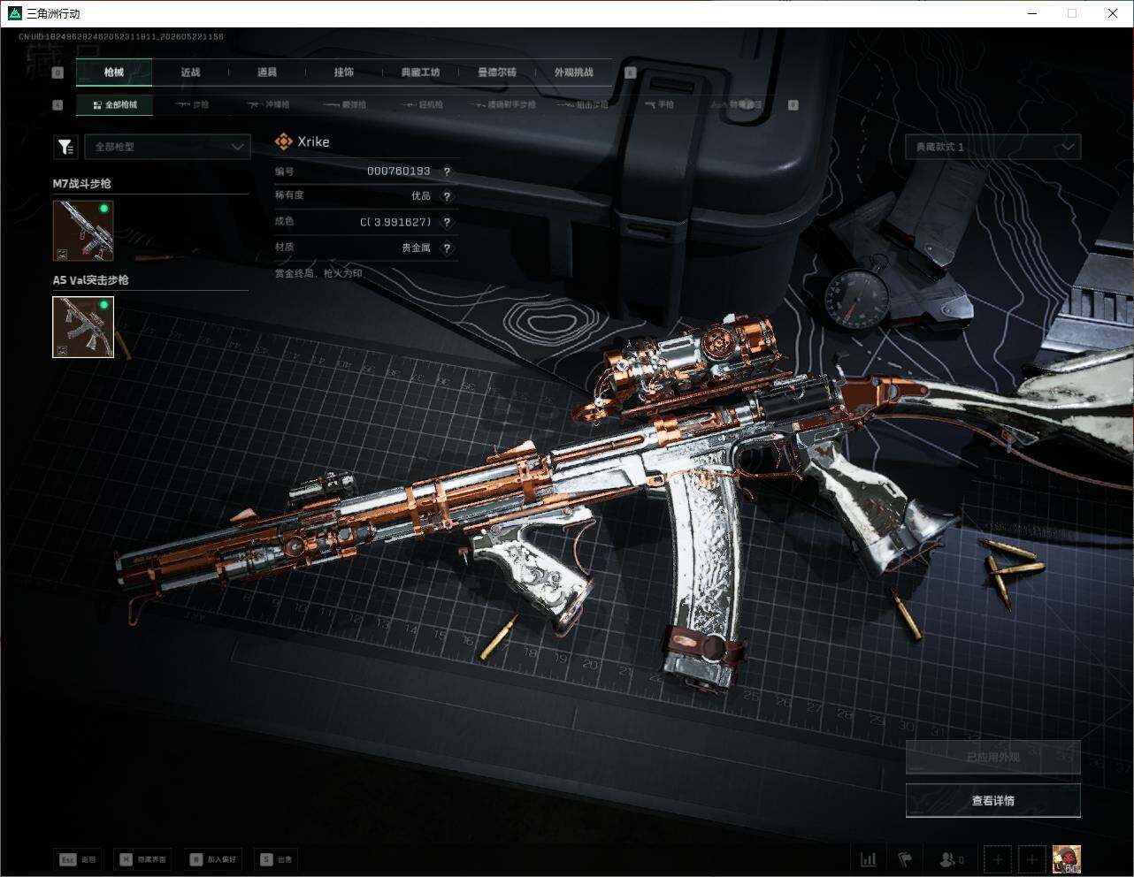Open the 外观挑战 tab

(573, 72)
